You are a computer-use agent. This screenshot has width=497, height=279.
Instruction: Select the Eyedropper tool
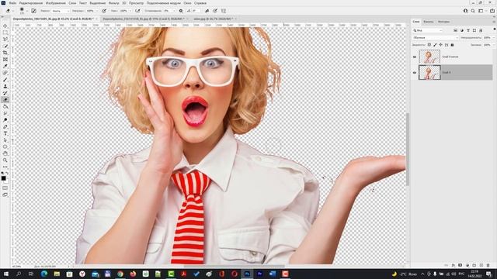[5, 66]
